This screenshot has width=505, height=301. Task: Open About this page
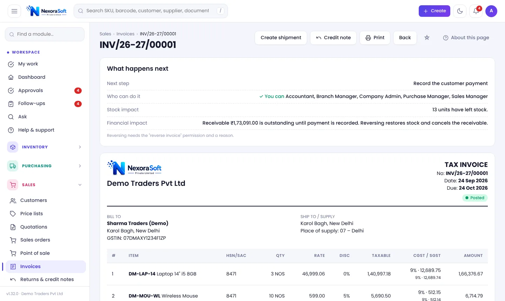[466, 38]
